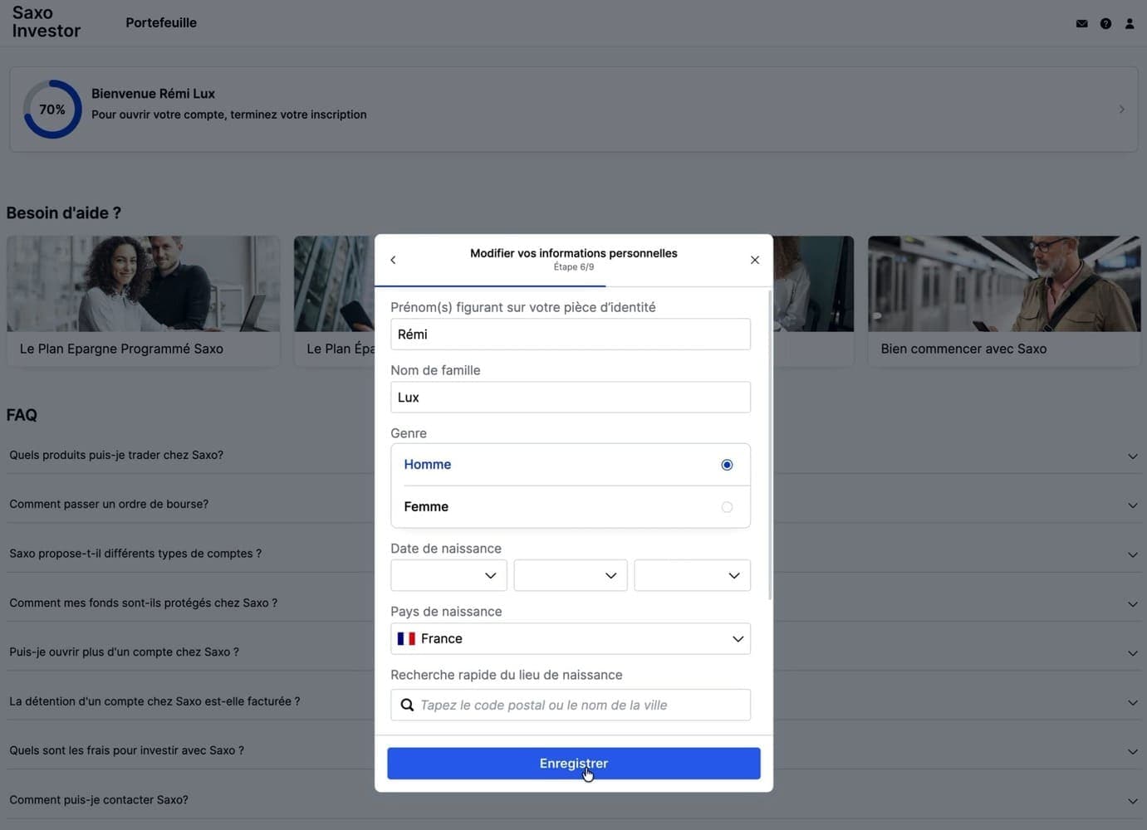Click the "Étape 6/9" step label
The height and width of the screenshot is (830, 1147).
tap(574, 267)
